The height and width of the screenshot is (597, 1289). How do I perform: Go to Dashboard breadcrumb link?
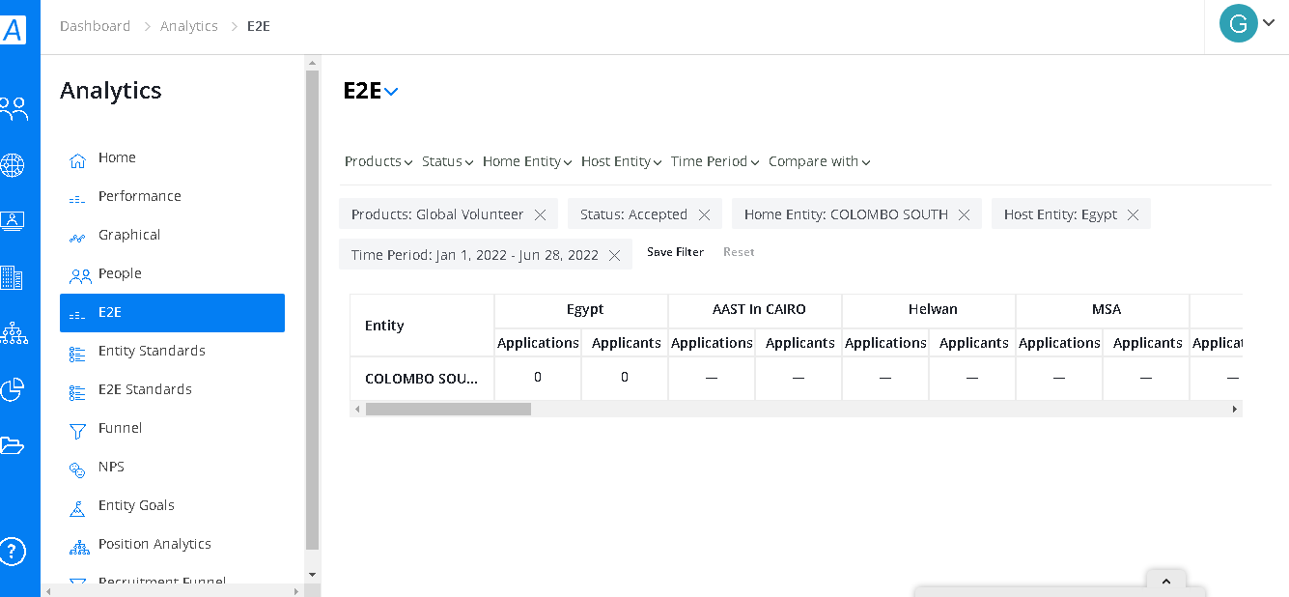[x=95, y=26]
